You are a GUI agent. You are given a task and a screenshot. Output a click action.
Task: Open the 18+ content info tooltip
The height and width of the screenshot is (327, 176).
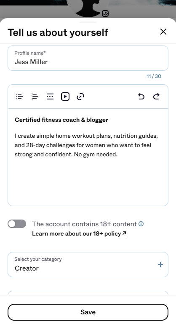(141, 224)
